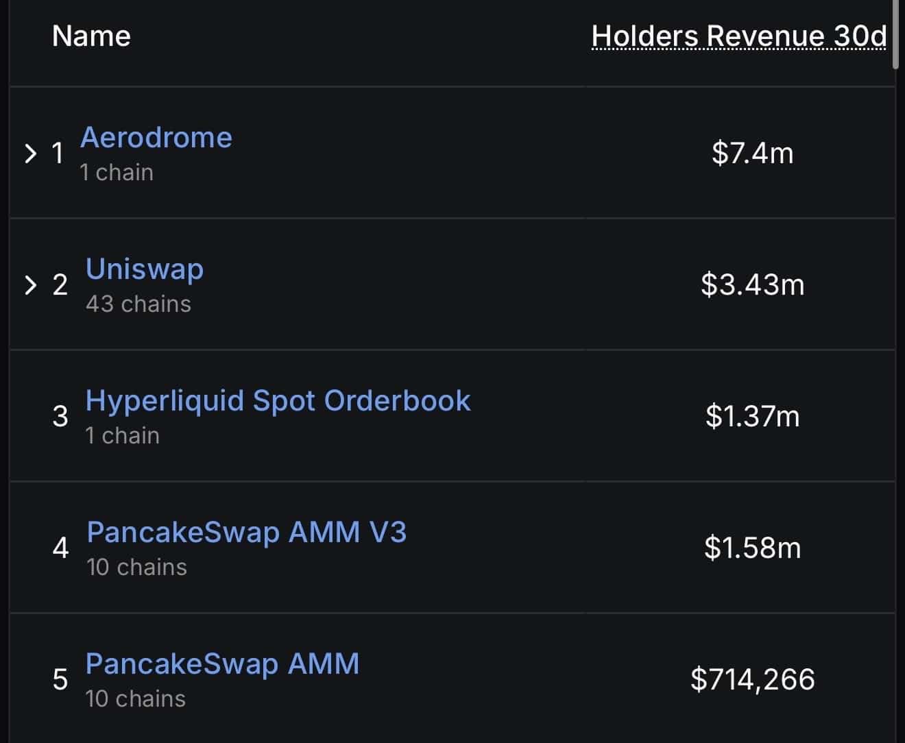905x743 pixels.
Task: Click the 43 chains label under Uniswap
Action: [138, 304]
